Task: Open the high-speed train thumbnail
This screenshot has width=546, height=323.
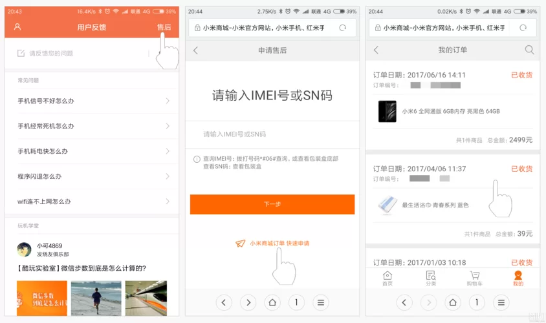Action: coord(146,298)
